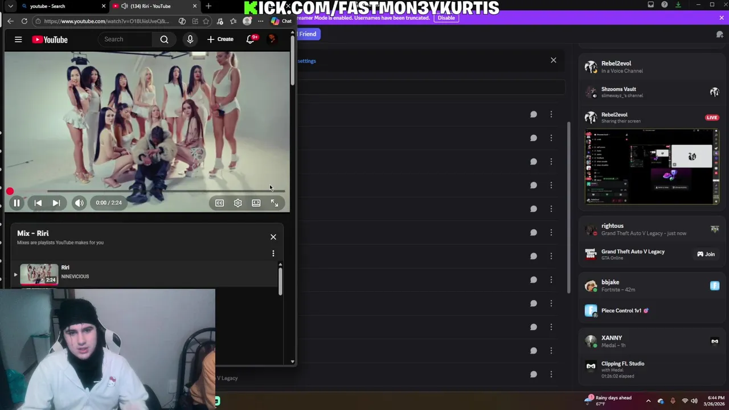Click Disable in Streamer Mode banner
Screen dimensions: 729x410
click(446, 18)
